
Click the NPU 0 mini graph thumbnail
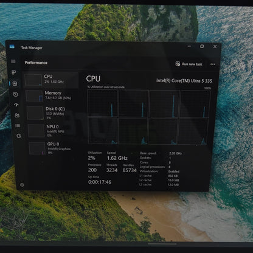[x=36, y=131]
